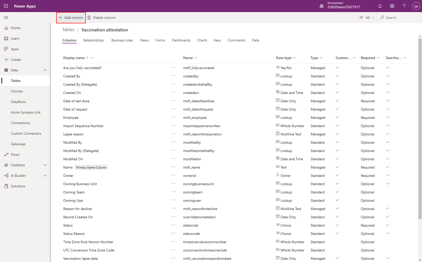Screen dimensions: 422x262
Task: Switch to the Business rules tab
Action: click(122, 40)
